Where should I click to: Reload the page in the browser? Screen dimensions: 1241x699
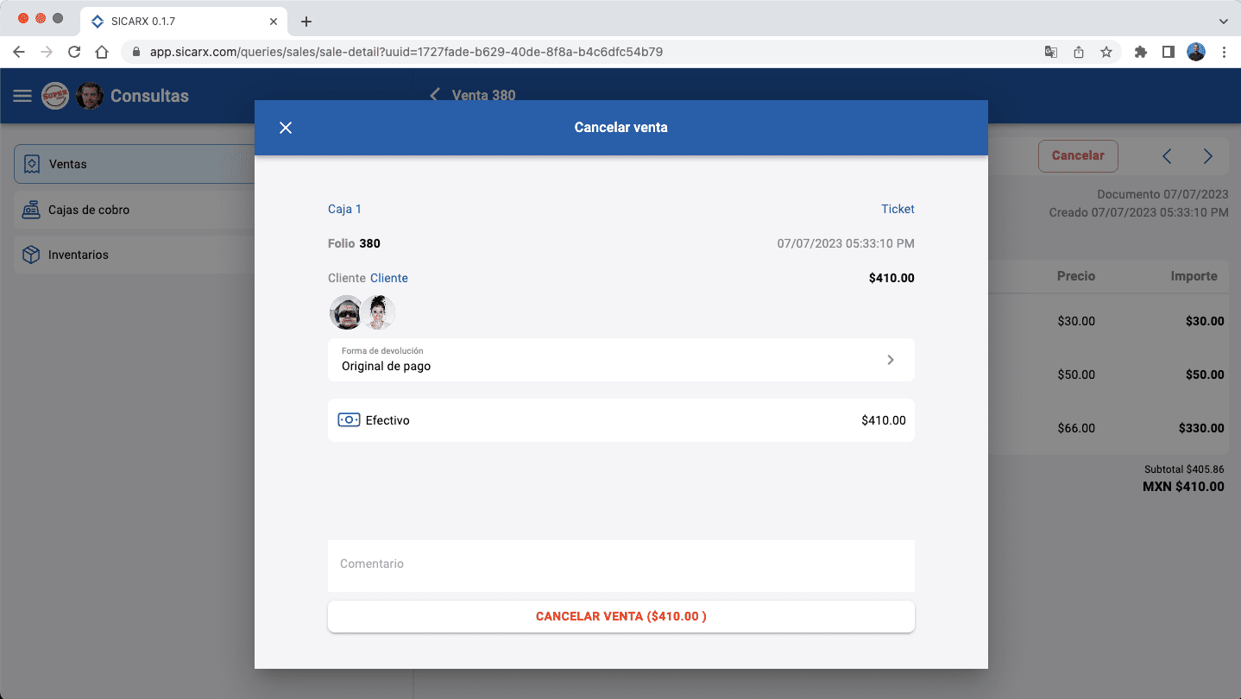pyautogui.click(x=74, y=52)
